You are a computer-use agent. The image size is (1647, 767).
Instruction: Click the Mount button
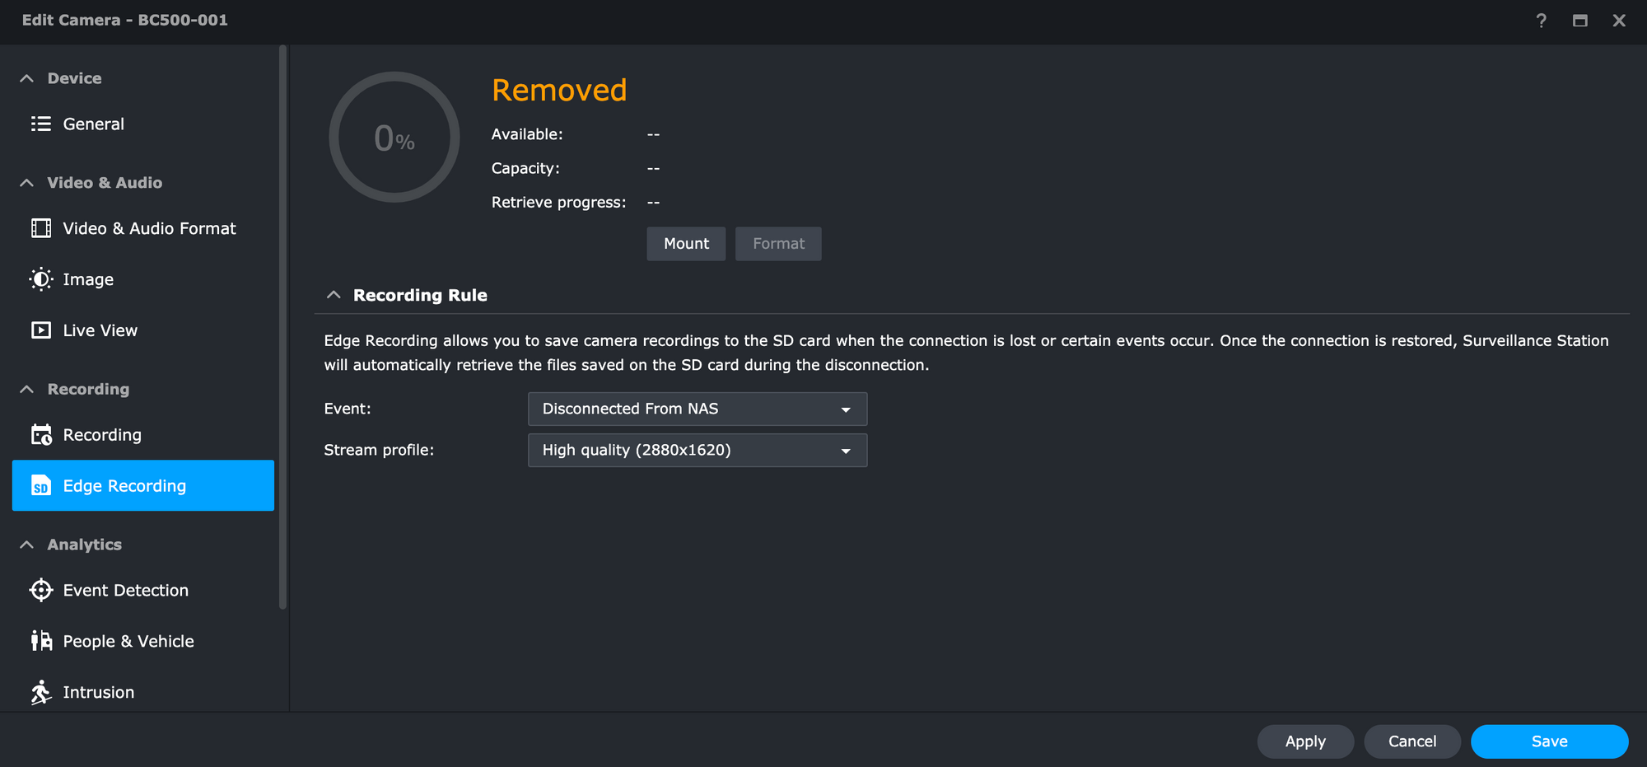point(686,244)
